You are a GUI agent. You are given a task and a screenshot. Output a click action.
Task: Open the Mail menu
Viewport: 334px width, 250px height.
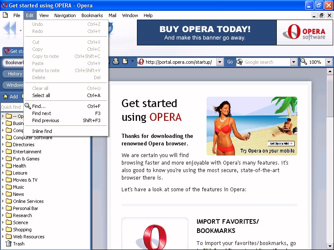click(x=112, y=15)
